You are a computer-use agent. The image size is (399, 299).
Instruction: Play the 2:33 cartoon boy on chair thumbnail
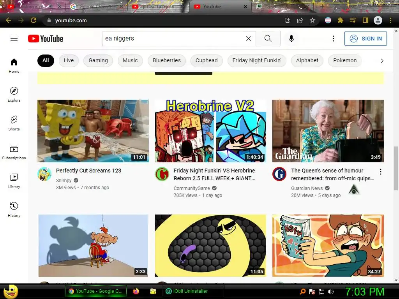93,246
